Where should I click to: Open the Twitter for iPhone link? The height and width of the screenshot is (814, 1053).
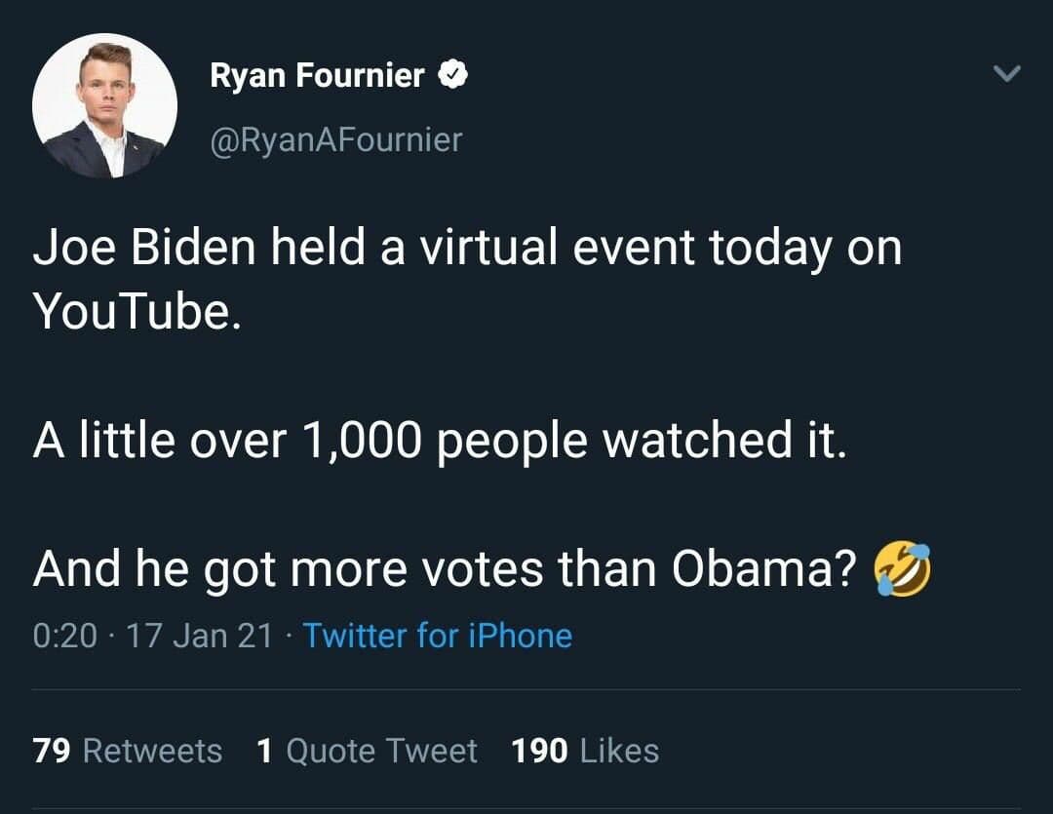(437, 636)
